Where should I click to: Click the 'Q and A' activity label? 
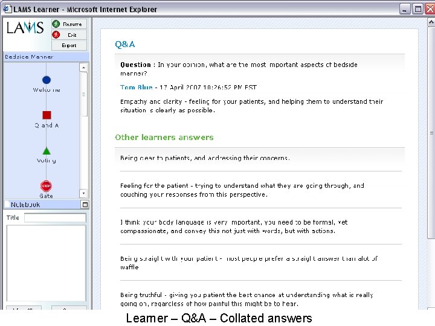pyautogui.click(x=47, y=126)
